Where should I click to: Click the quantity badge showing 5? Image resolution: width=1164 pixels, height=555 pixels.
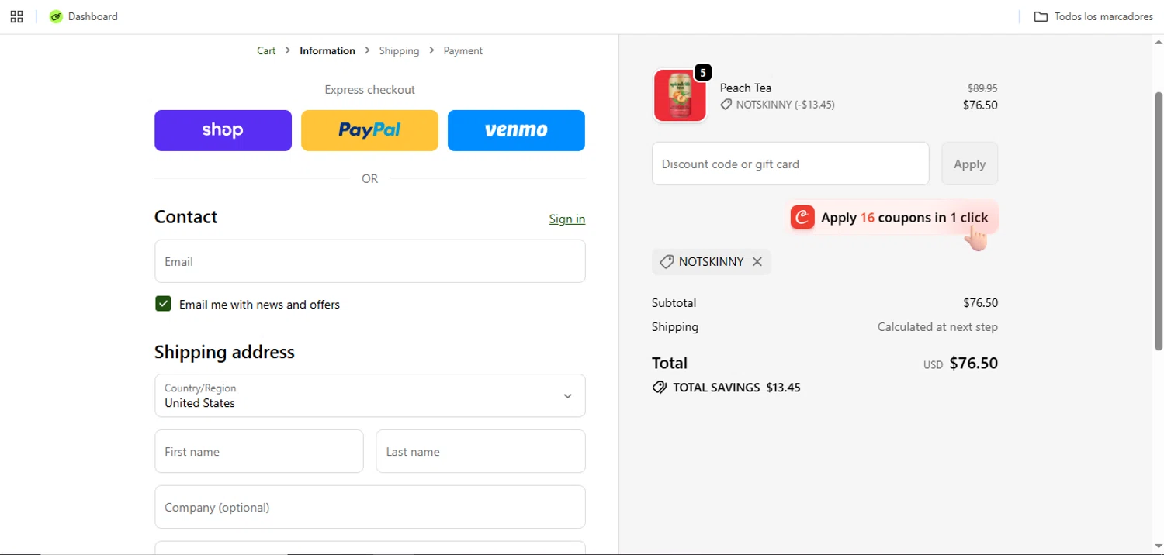pos(702,73)
